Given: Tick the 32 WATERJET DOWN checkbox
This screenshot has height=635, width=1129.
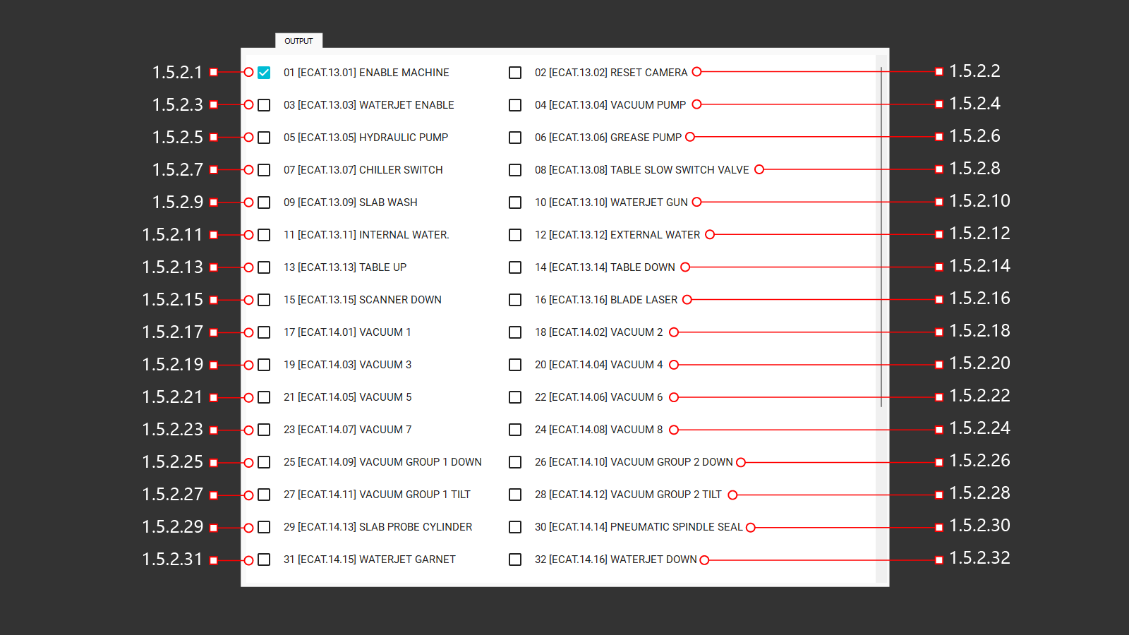Looking at the screenshot, I should click(x=515, y=560).
